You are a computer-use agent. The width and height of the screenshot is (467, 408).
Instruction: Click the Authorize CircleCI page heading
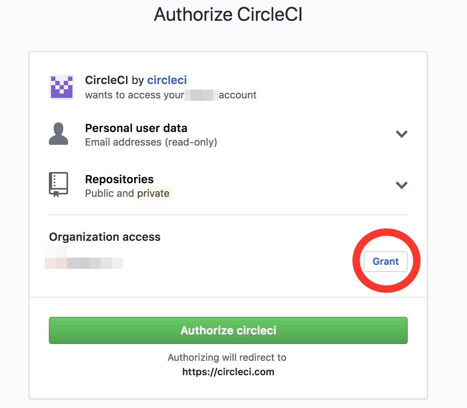coord(228,15)
